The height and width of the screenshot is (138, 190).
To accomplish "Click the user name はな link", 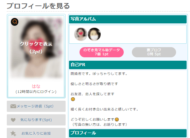I will coord(36,86).
